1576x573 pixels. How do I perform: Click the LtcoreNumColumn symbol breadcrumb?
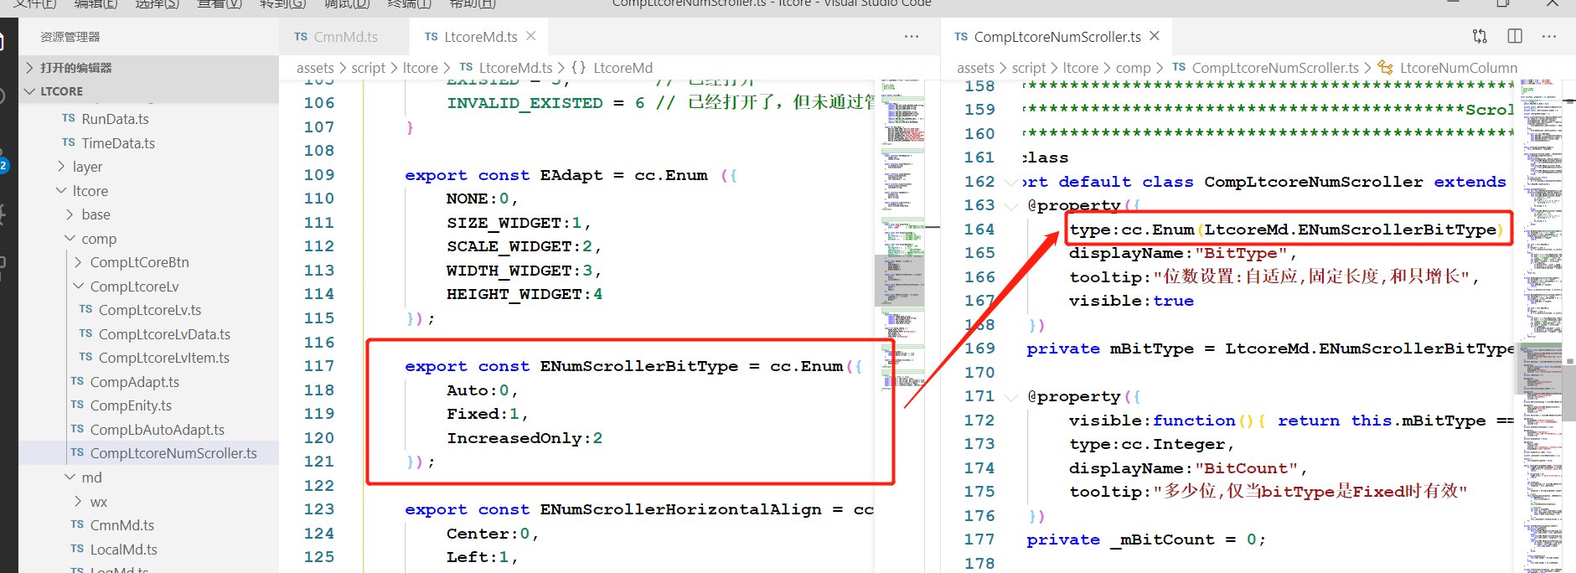pyautogui.click(x=1458, y=68)
